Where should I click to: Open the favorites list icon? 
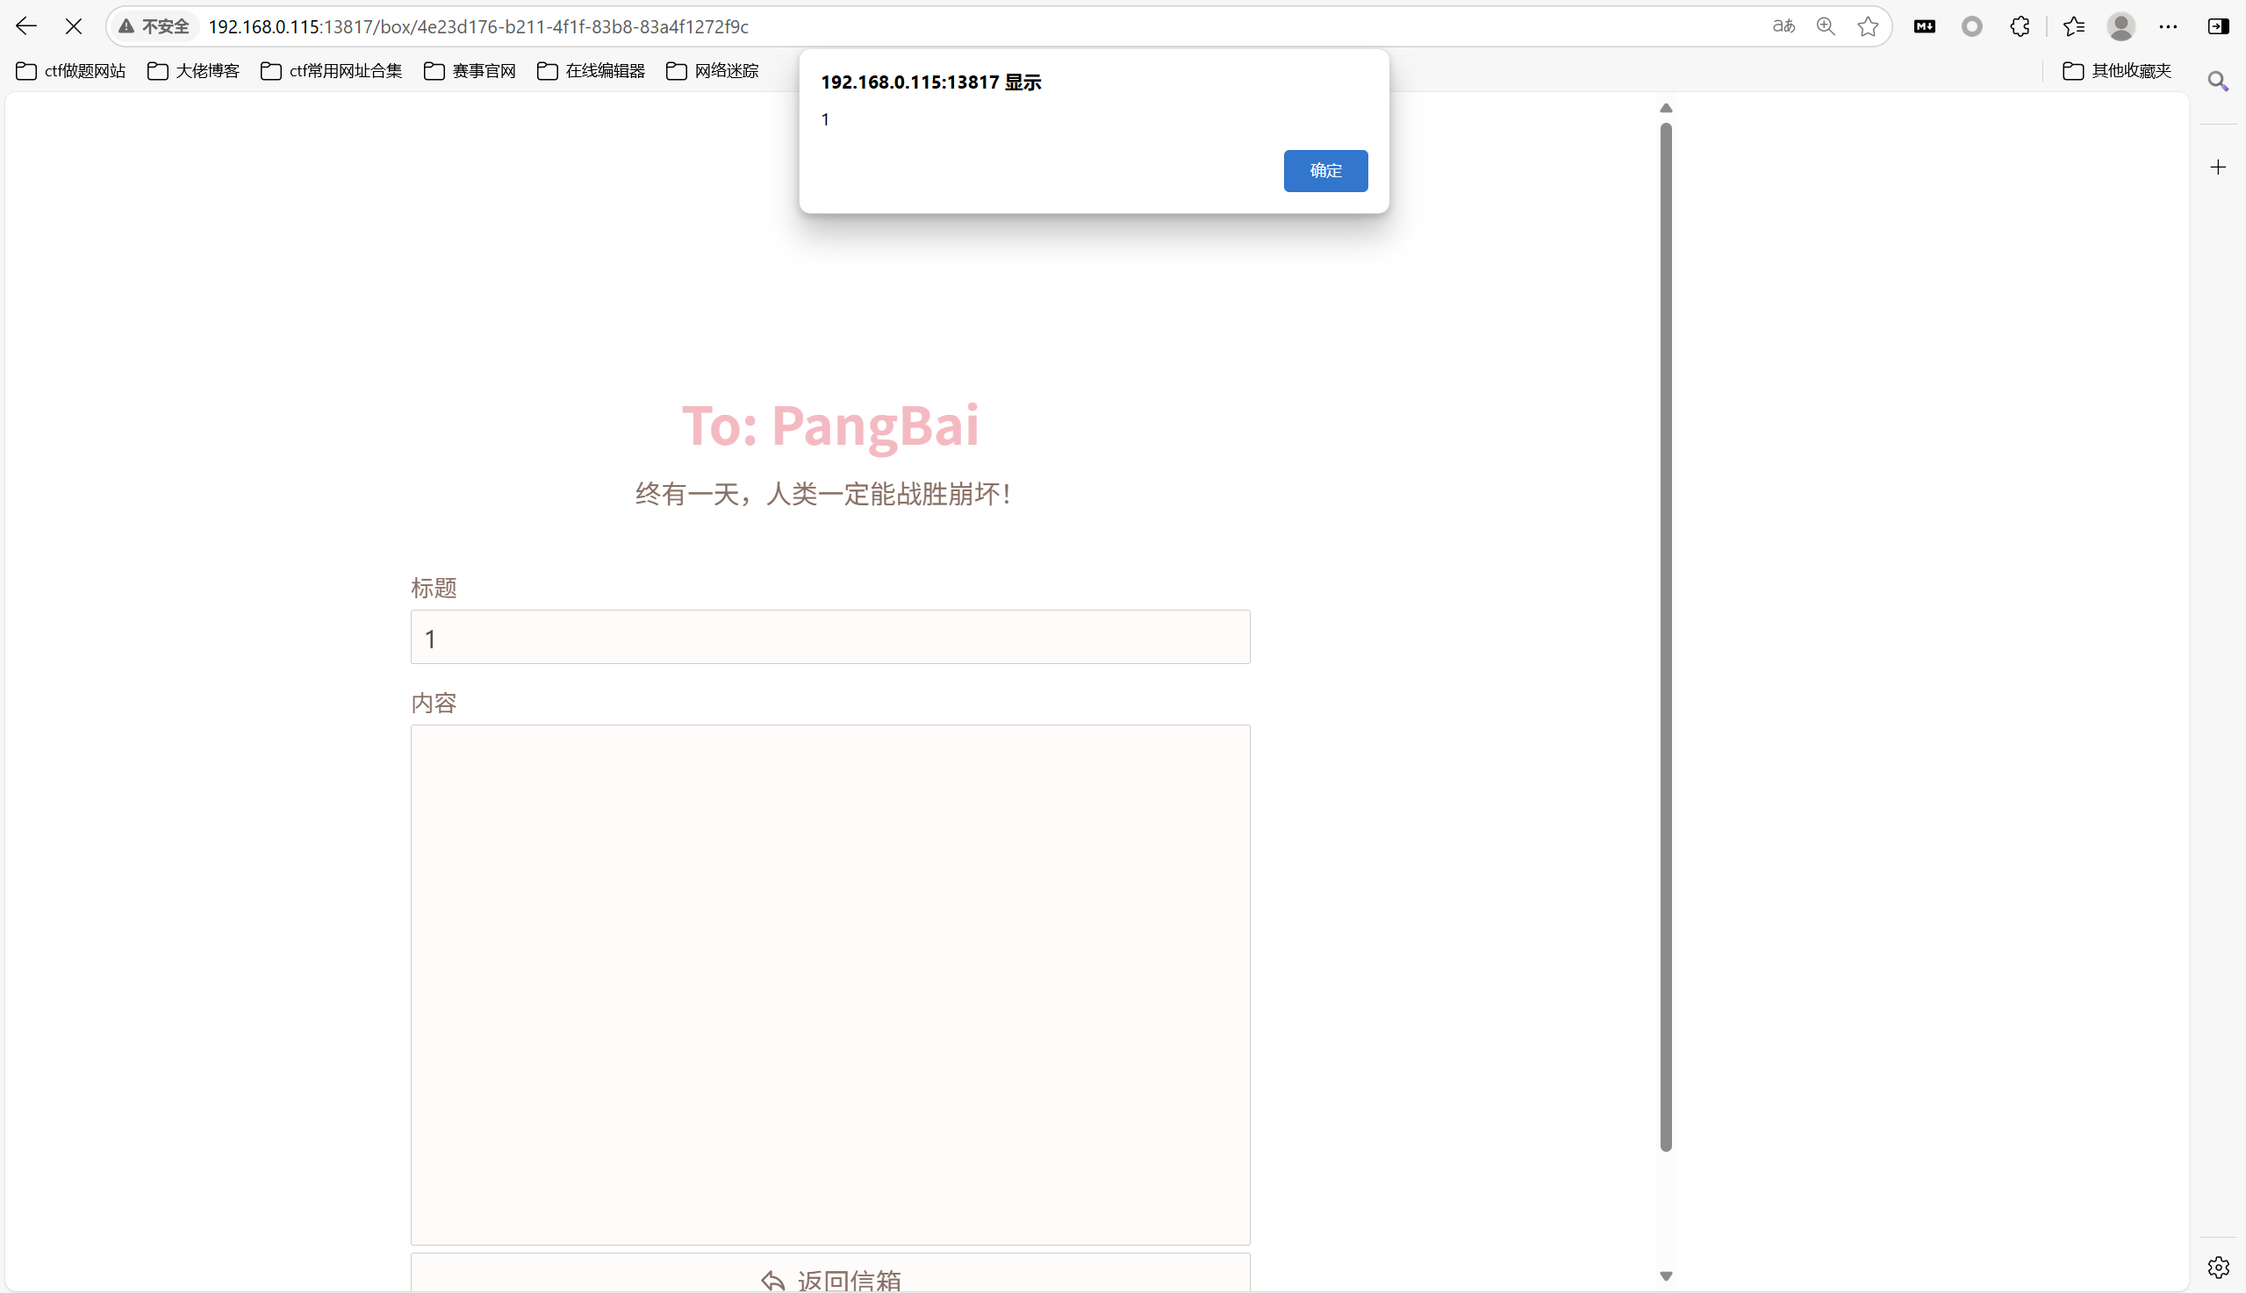tap(2074, 26)
